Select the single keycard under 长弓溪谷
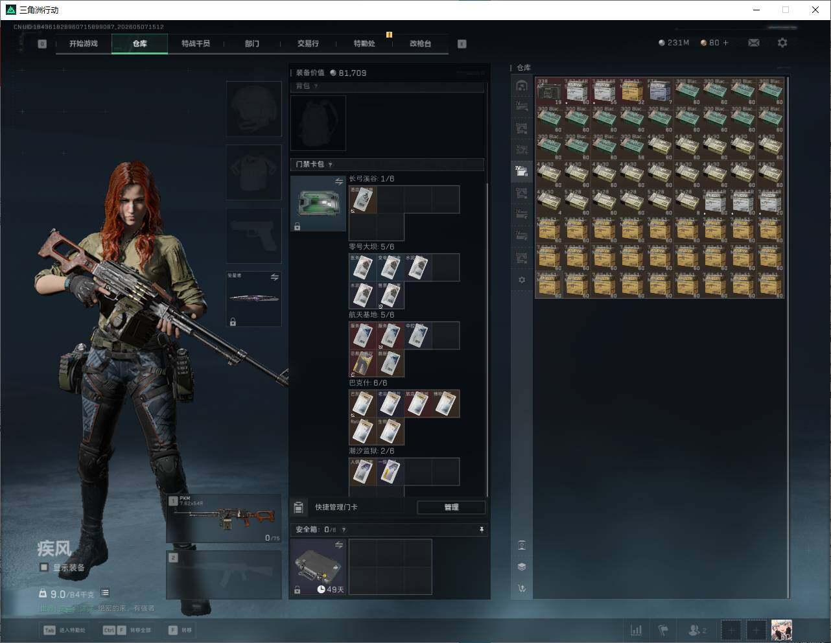831x643 pixels. click(x=363, y=200)
